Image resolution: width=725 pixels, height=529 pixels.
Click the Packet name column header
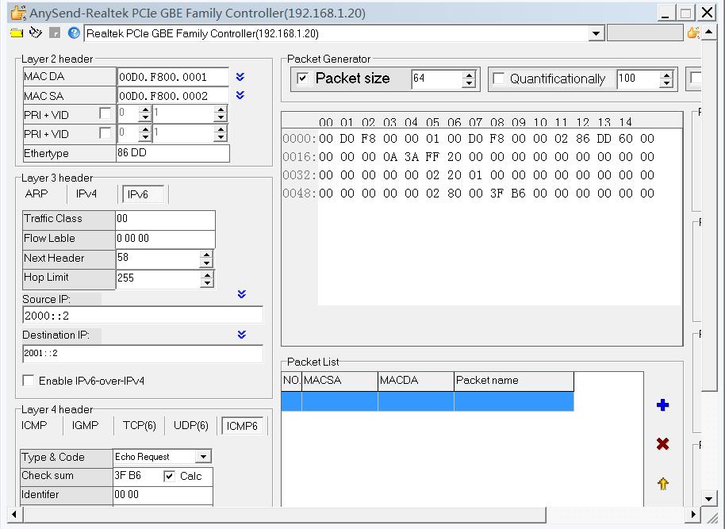pos(513,381)
